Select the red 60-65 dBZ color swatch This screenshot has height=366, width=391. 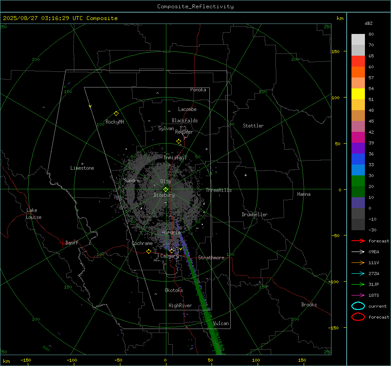358,61
